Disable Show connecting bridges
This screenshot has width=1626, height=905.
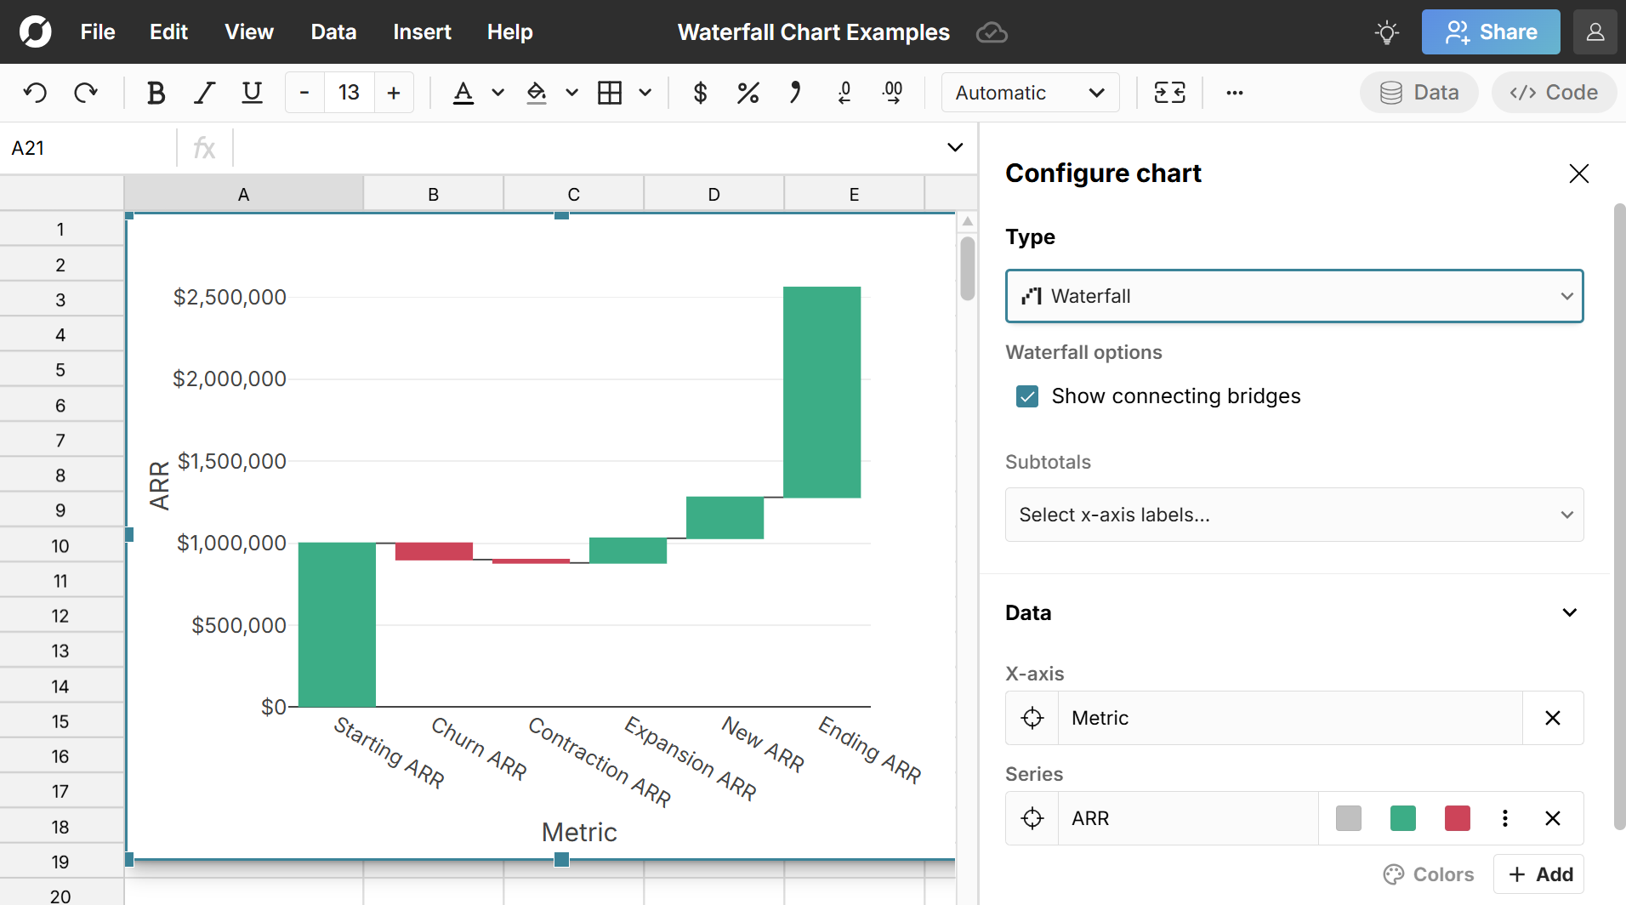point(1027,396)
